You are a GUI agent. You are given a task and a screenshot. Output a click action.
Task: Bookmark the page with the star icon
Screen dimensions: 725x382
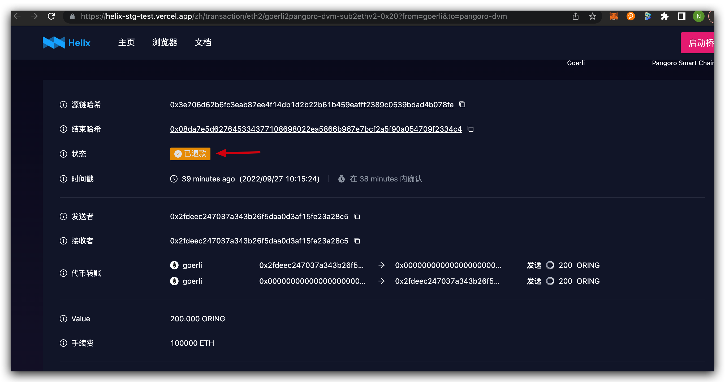pyautogui.click(x=592, y=16)
